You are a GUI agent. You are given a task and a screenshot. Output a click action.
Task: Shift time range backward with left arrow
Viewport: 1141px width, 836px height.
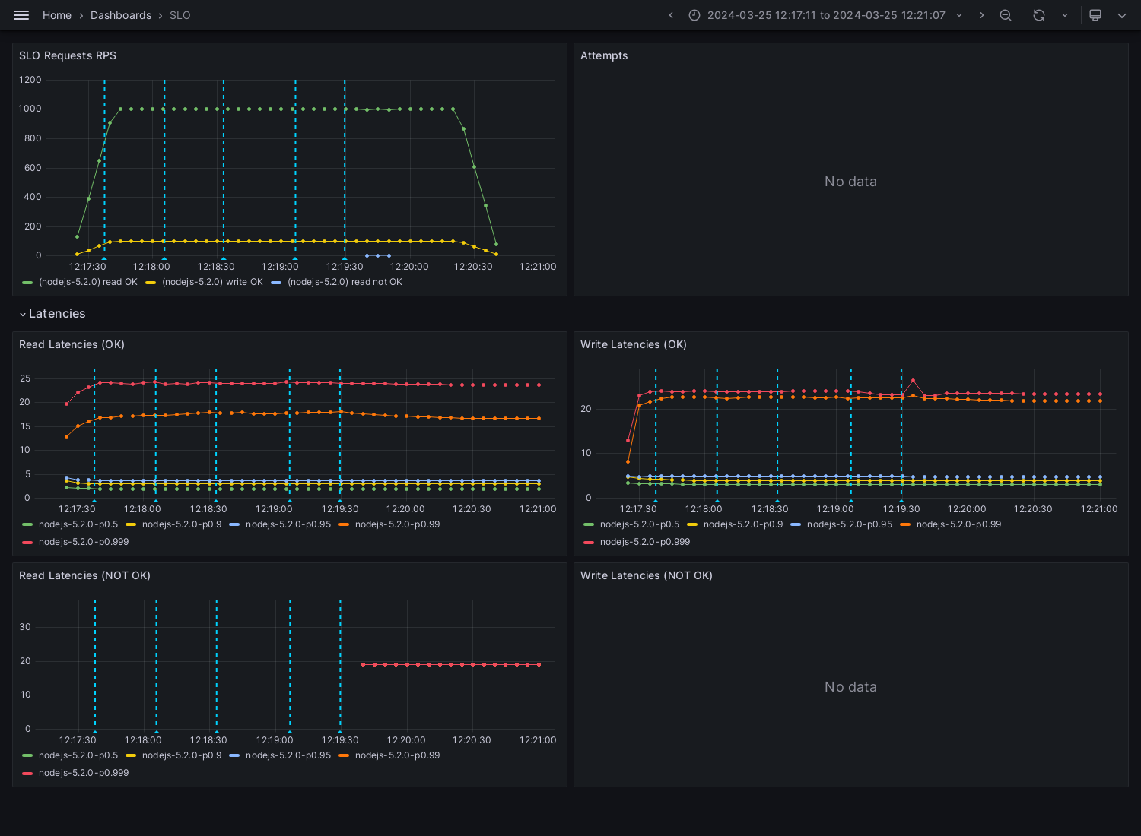[x=671, y=15]
